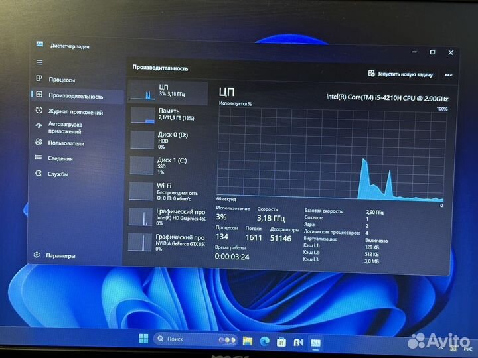Viewport: 478px width, 358px height.
Task: Click the Использование 3% value
Action: point(221,217)
